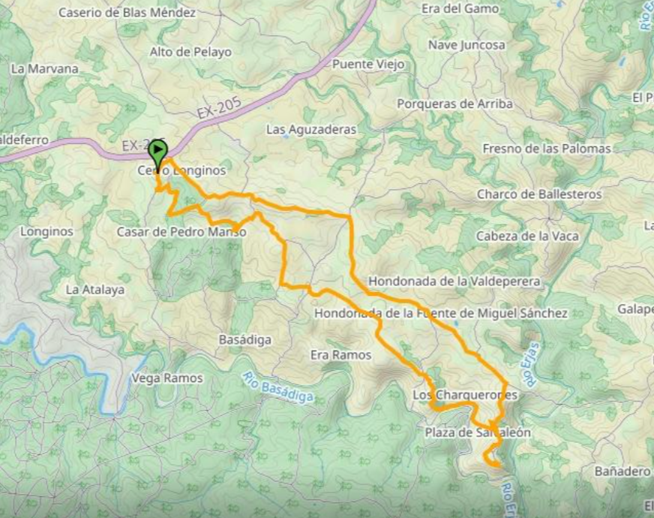The image size is (654, 518).
Task: Click the Río Basádiga river label
Action: coord(277,387)
